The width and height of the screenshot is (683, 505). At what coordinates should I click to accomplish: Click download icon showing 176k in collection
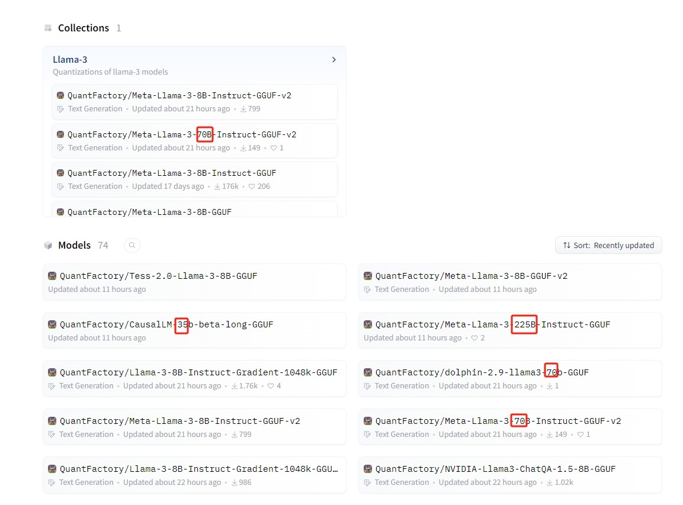217,186
